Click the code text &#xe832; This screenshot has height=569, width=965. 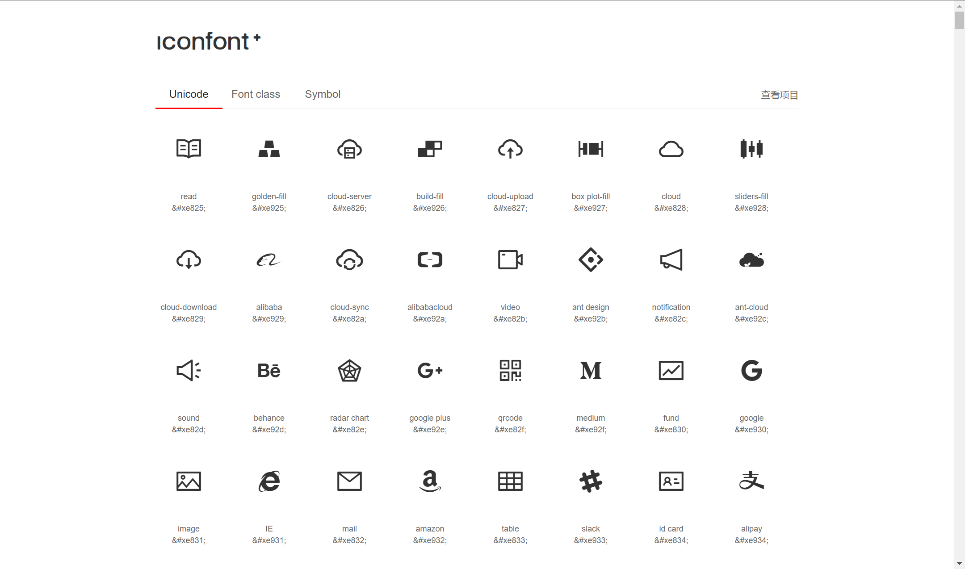[x=349, y=540]
